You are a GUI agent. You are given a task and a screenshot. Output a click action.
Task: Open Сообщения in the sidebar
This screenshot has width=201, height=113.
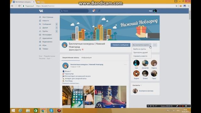click(47, 24)
